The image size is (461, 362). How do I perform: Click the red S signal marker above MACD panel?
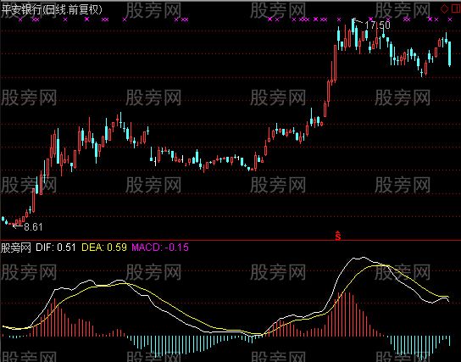(x=338, y=236)
